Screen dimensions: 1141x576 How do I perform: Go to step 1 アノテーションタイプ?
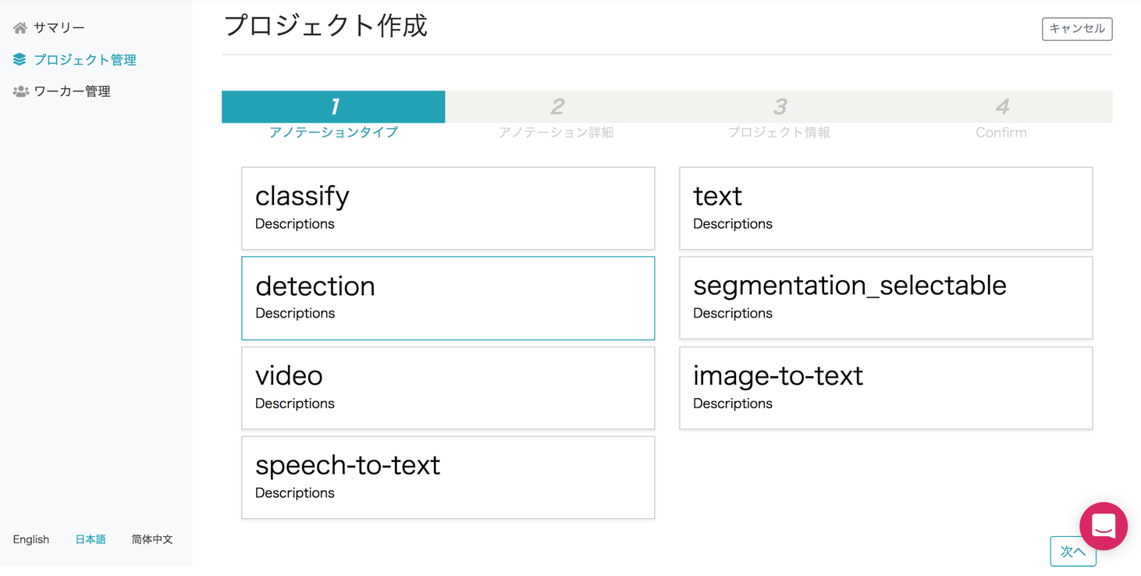point(333,107)
